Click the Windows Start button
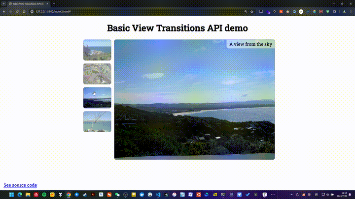Viewport: 355px width, 199px height. 11,195
